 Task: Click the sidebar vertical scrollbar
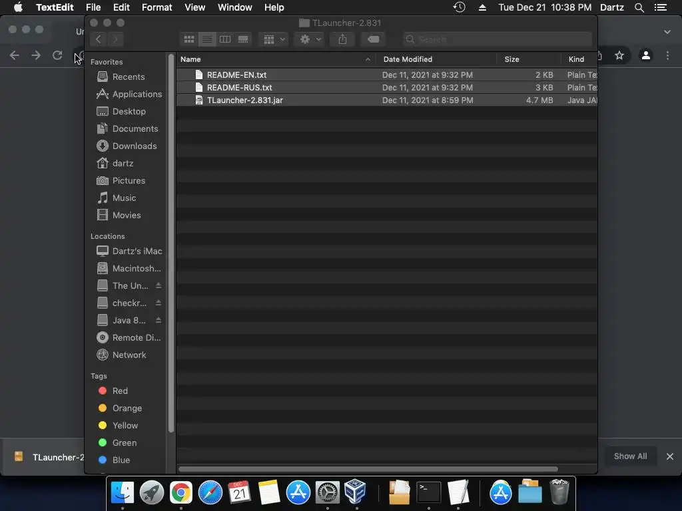[171, 244]
